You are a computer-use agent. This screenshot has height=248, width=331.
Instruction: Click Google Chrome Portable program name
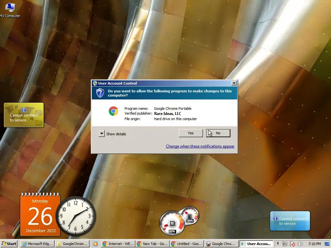173,108
